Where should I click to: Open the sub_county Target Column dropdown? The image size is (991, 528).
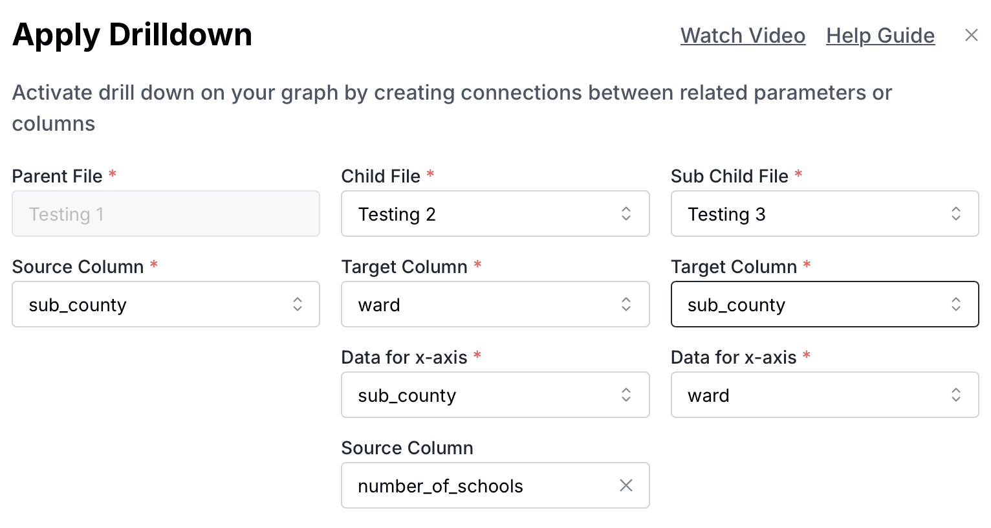tap(825, 304)
